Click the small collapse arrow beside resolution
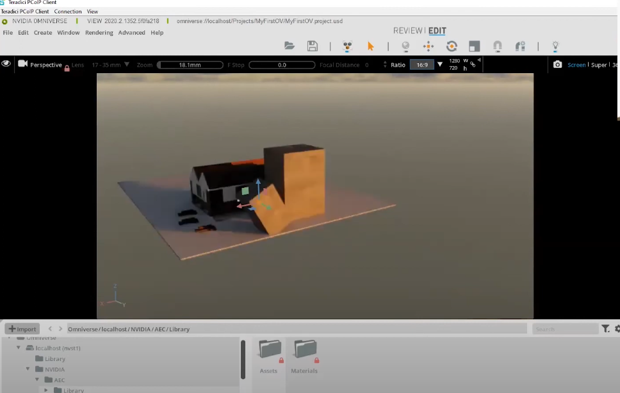The image size is (620, 393). point(479,60)
